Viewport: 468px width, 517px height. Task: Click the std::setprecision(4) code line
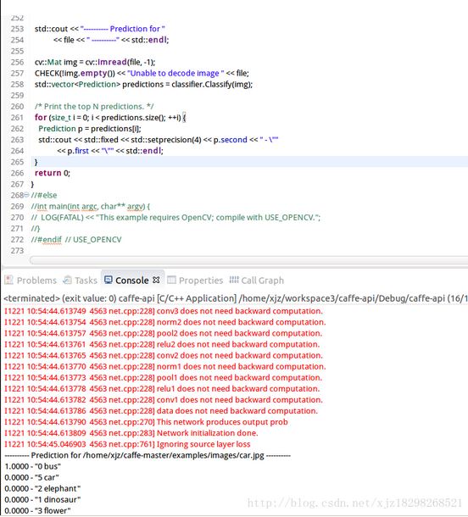point(159,140)
